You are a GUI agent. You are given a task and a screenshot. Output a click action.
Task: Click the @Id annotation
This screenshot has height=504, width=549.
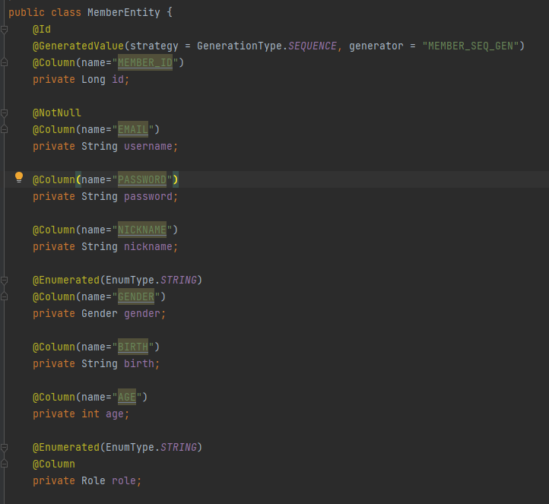pyautogui.click(x=42, y=29)
